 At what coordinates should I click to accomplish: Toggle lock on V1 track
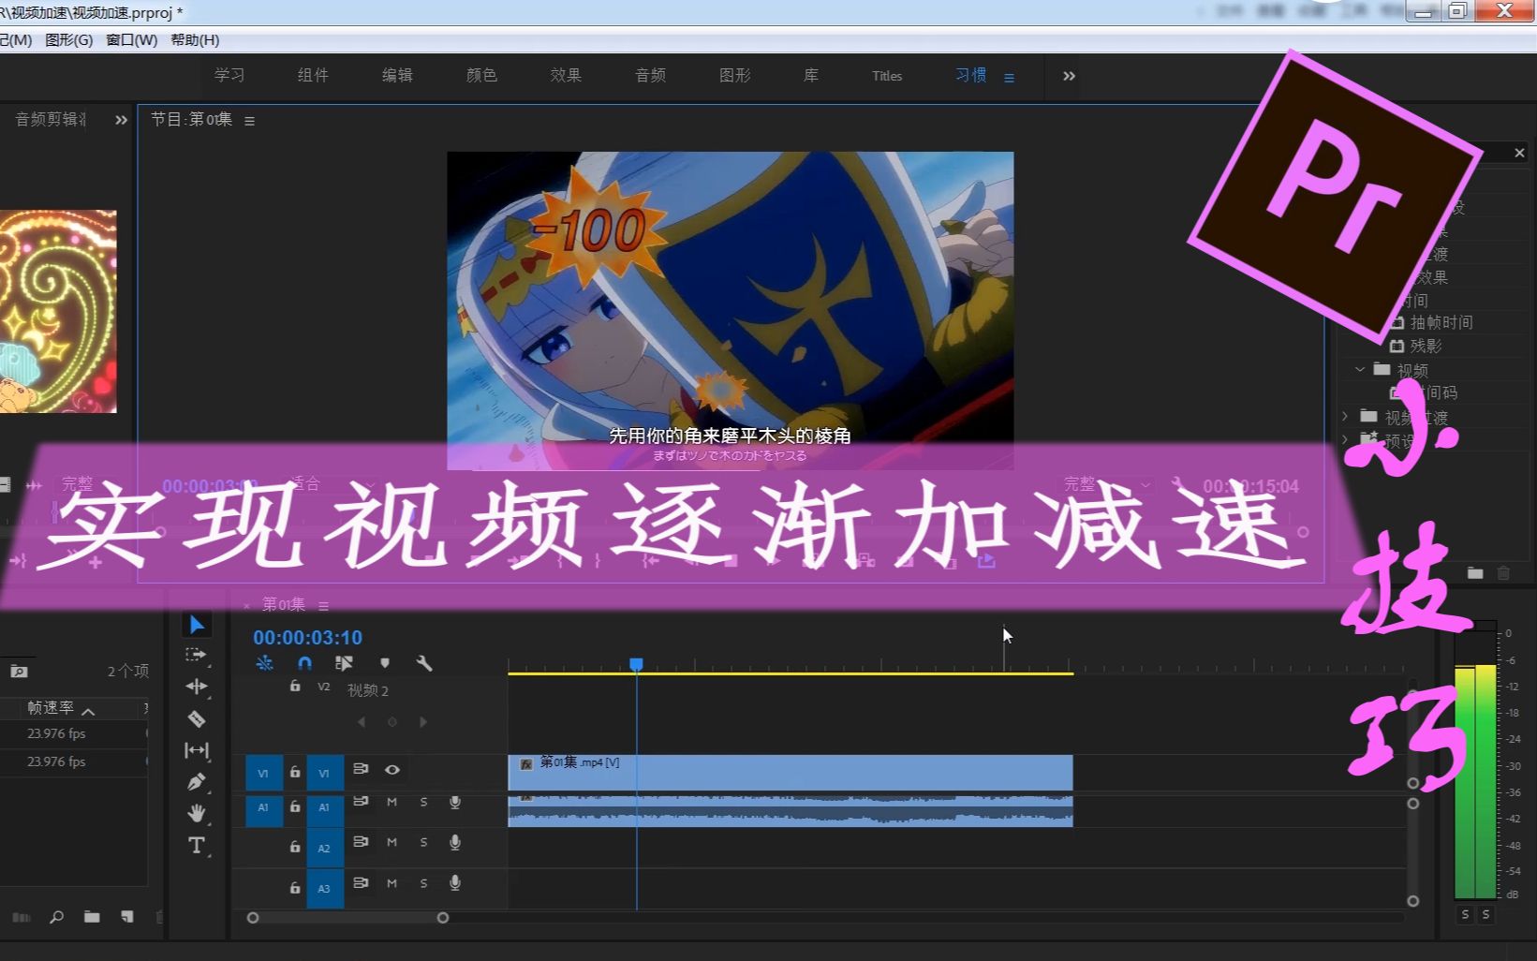pos(294,773)
